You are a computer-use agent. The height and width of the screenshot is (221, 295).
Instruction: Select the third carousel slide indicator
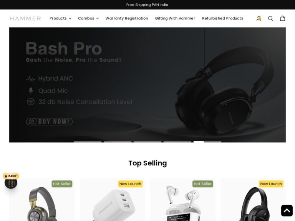[147, 142]
